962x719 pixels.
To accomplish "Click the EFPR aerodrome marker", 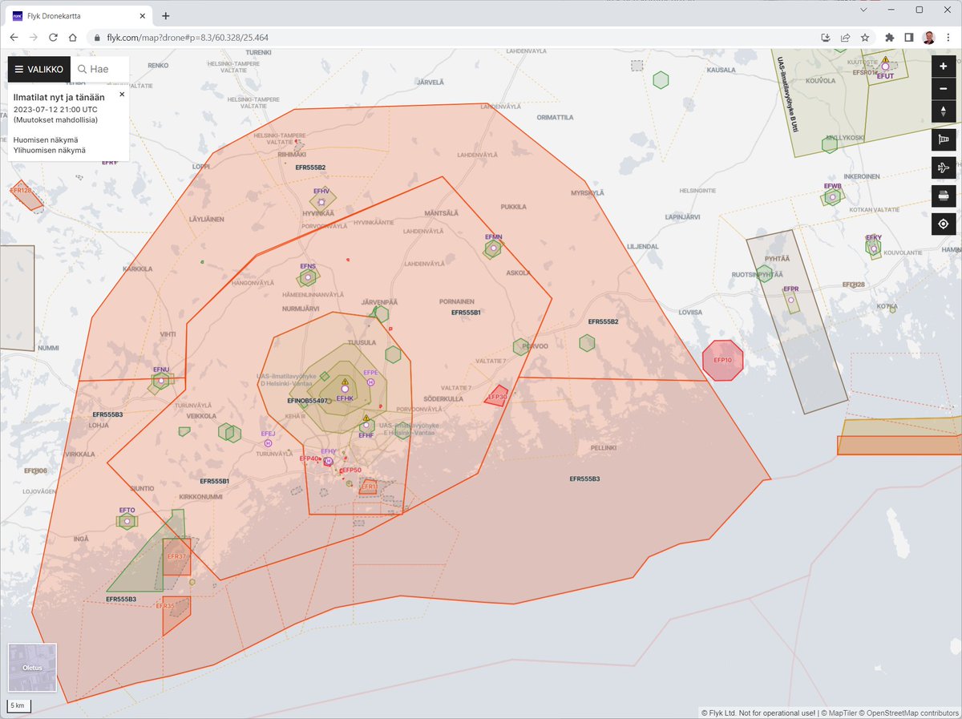I will [791, 299].
